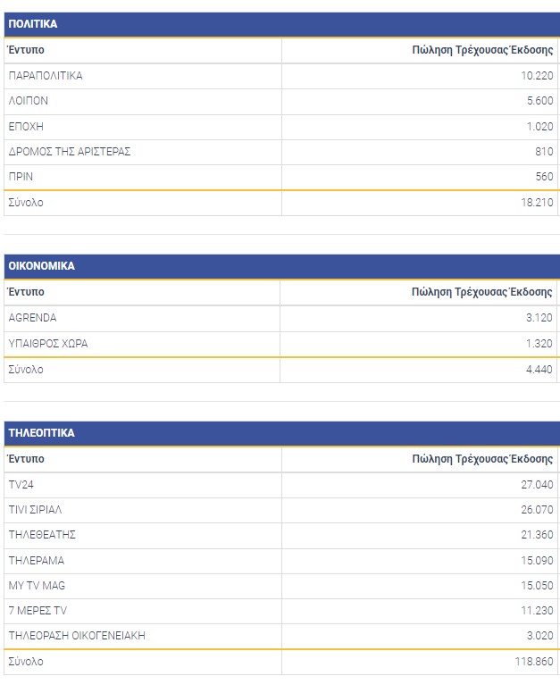Select the MY TV MAG row
This screenshot has width=560, height=693.
pyautogui.click(x=37, y=586)
